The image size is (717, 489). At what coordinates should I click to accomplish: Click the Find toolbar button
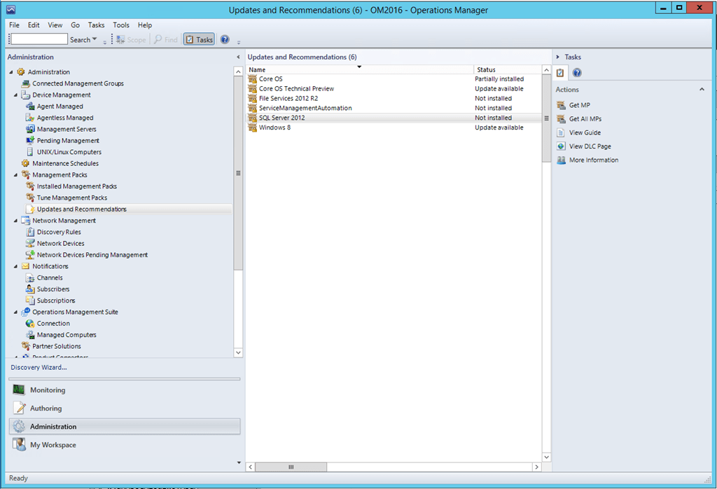pyautogui.click(x=165, y=39)
